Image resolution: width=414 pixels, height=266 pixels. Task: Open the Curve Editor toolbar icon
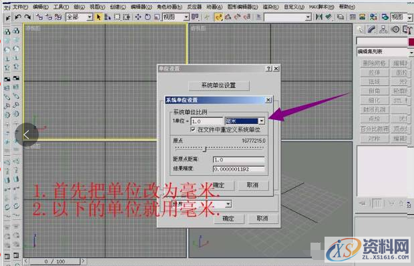click(353, 17)
